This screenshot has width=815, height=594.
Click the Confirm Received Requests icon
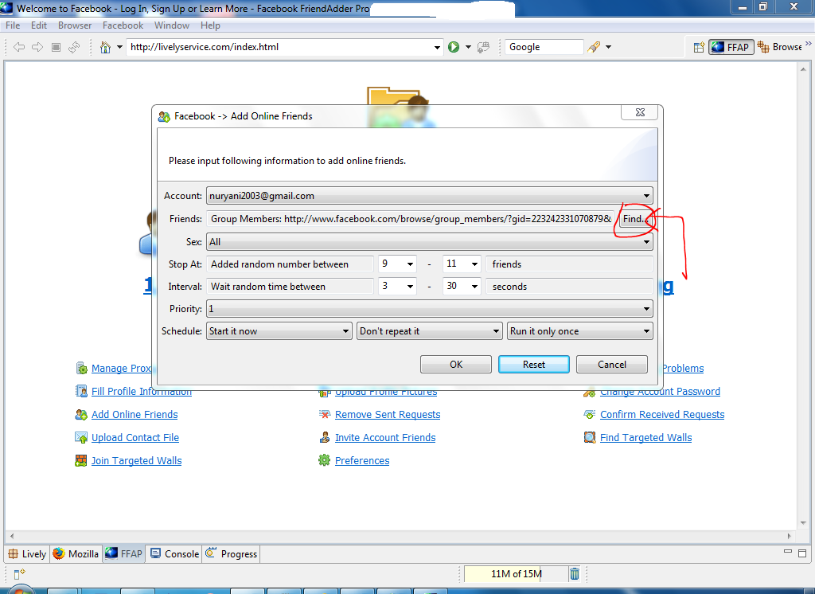coord(590,415)
